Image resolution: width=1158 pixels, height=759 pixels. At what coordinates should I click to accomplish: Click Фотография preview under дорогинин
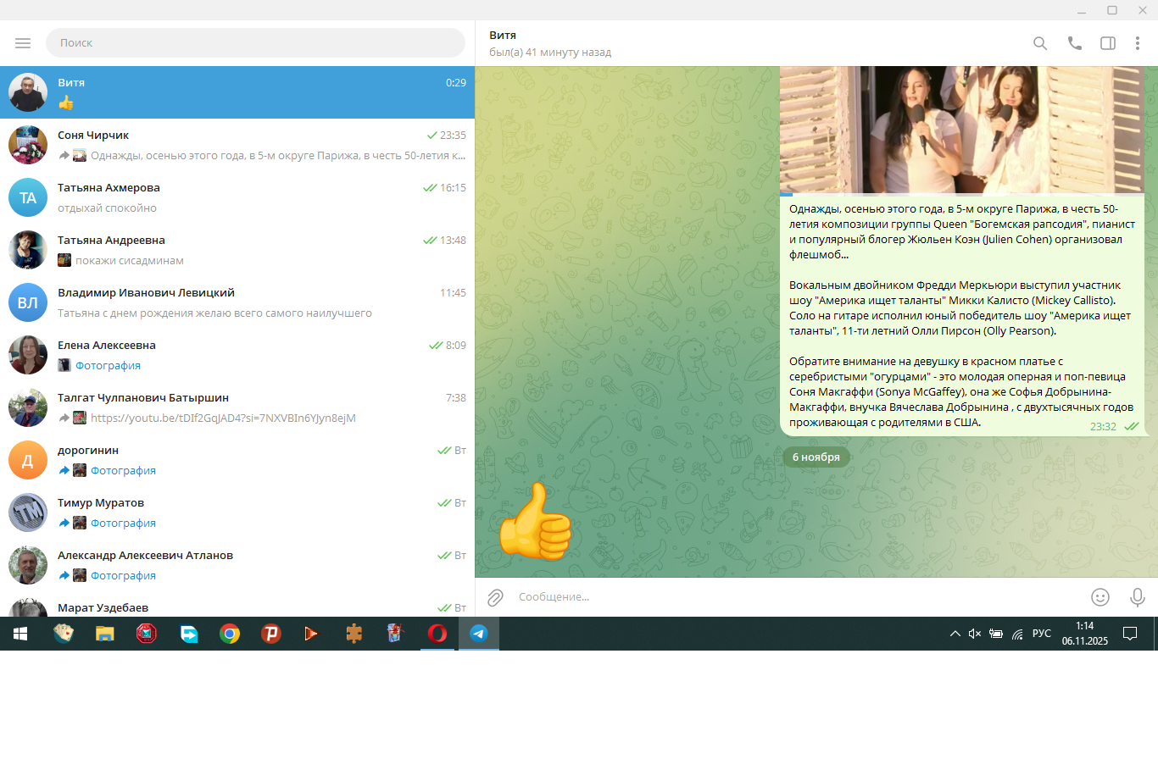point(123,471)
